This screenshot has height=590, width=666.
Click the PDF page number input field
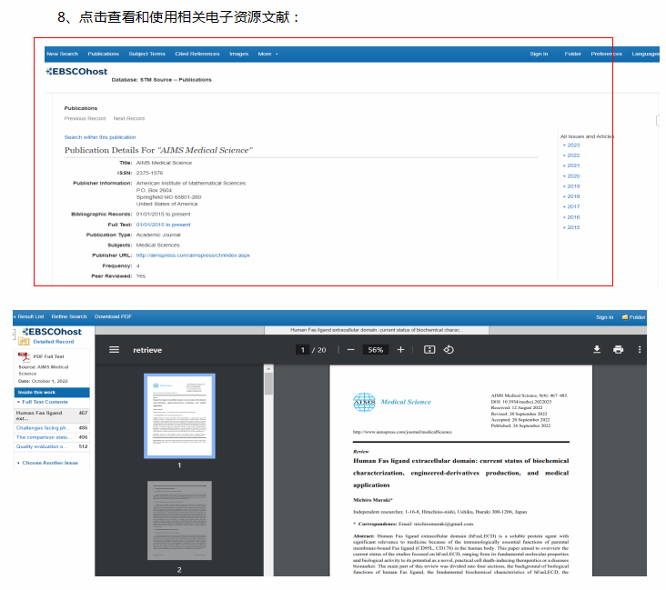coord(302,349)
